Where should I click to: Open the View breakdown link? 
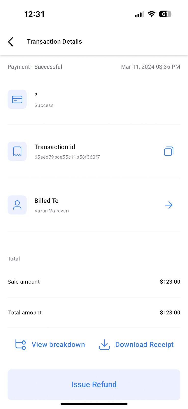pyautogui.click(x=58, y=345)
